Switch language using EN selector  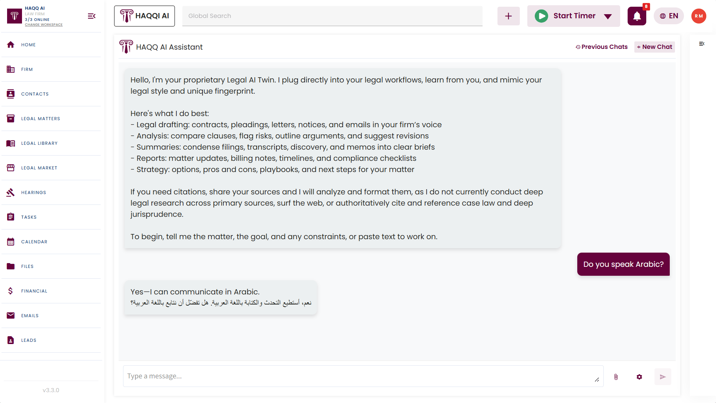[x=669, y=16]
